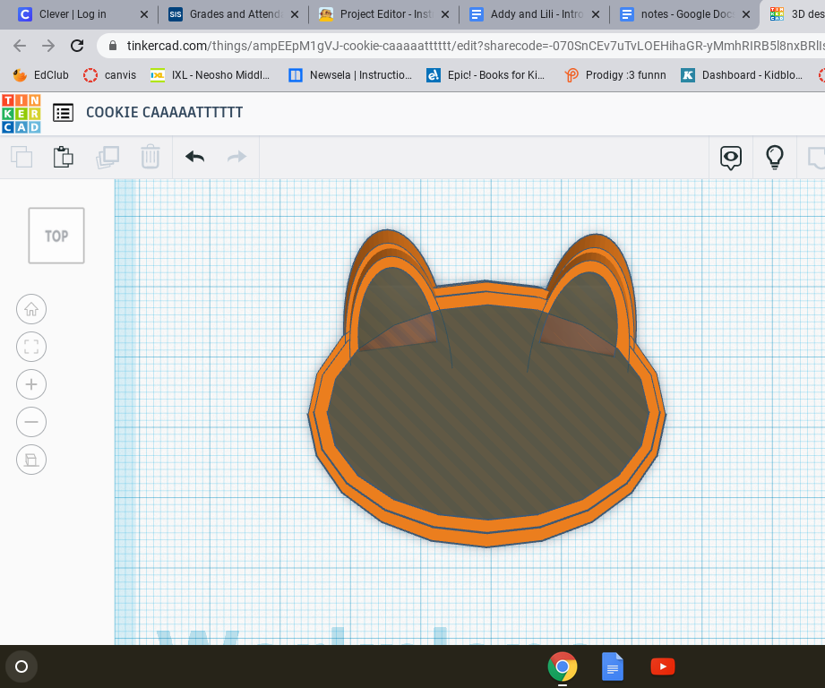Click the Tinkercad logo
825x688 pixels.
(x=20, y=112)
